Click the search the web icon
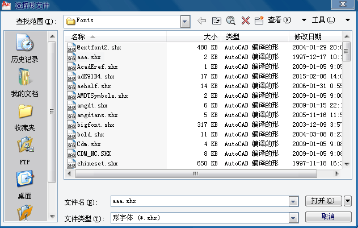 (230, 20)
